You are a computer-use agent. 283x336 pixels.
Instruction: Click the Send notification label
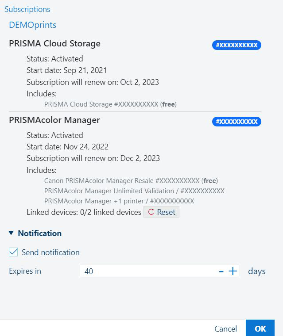pos(50,252)
